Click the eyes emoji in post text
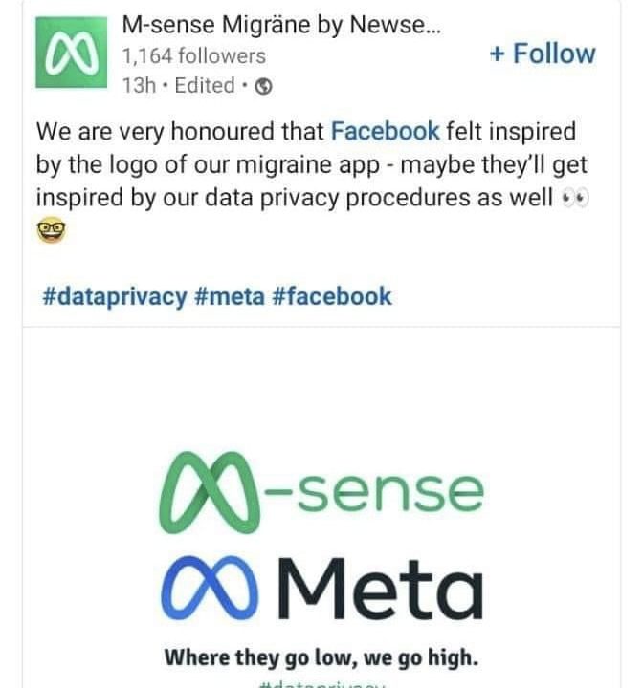This screenshot has width=643, height=688. (x=574, y=198)
